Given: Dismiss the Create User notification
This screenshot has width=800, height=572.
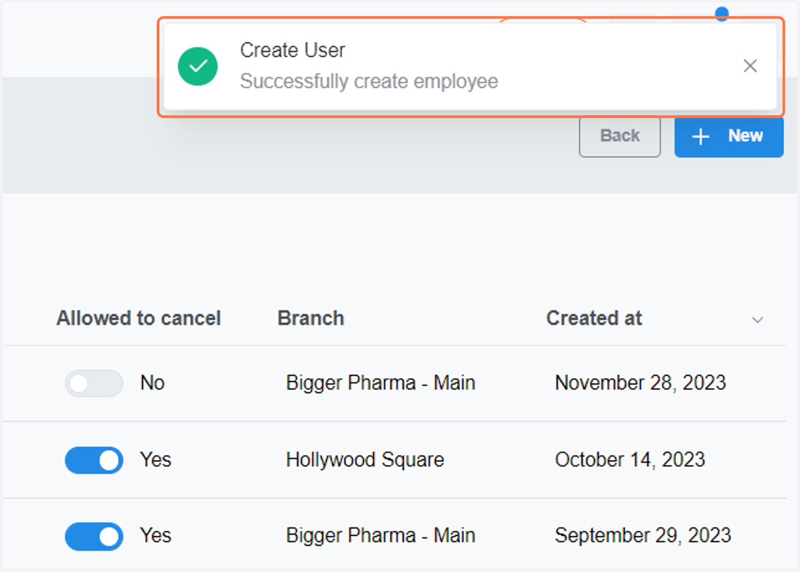Looking at the screenshot, I should 750,66.
